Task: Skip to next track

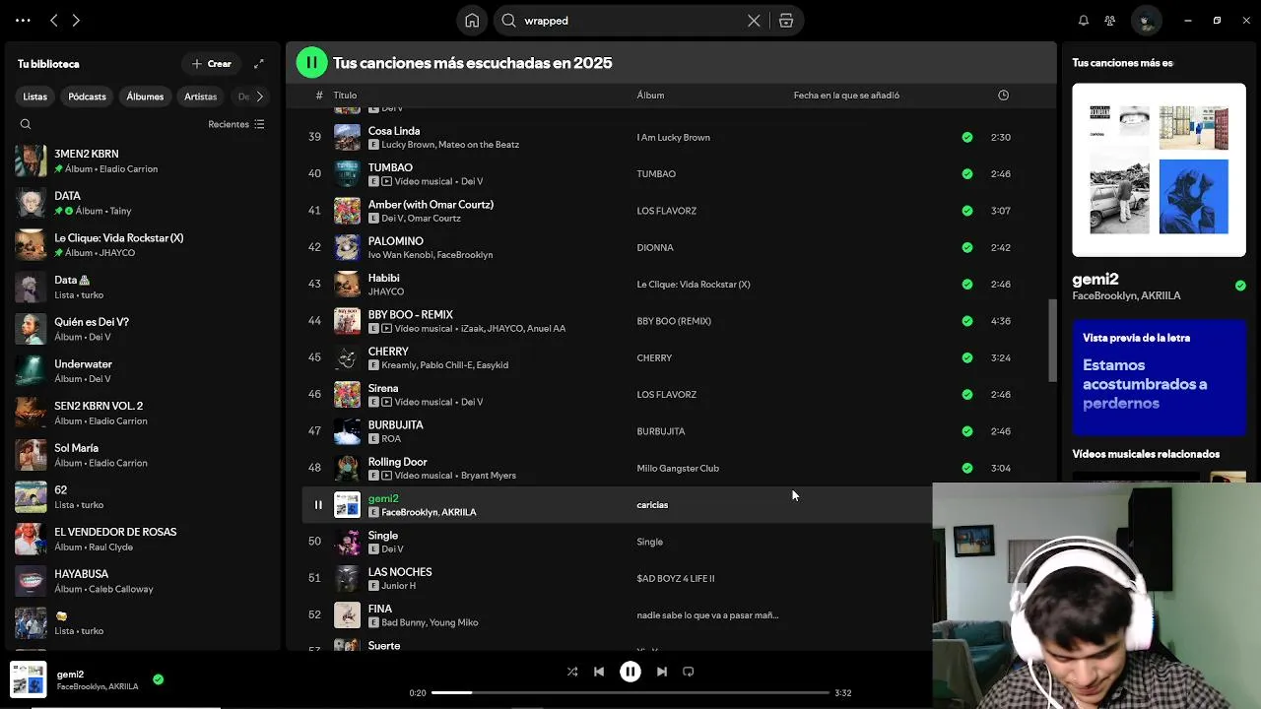Action: point(662,672)
